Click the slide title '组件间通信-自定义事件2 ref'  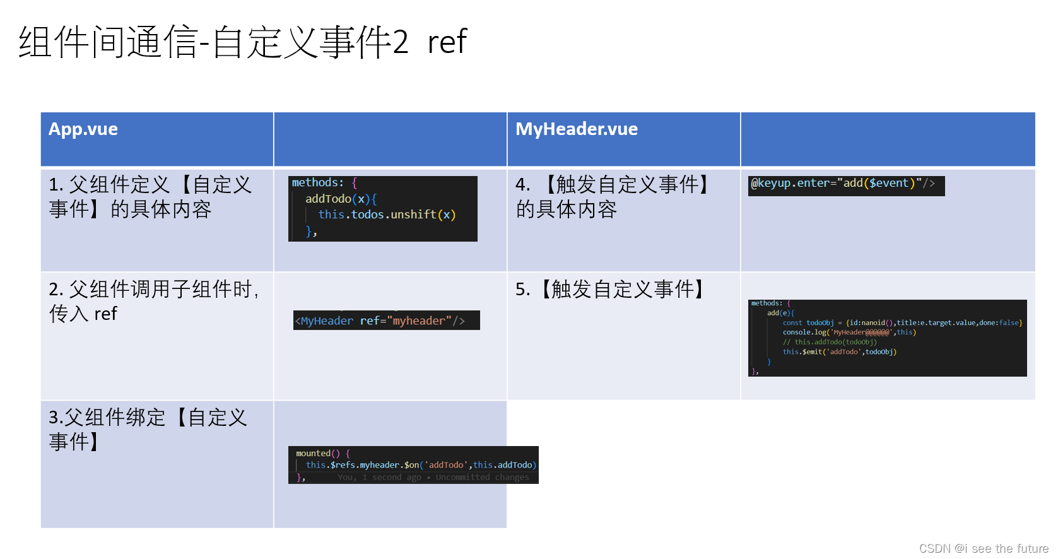click(x=242, y=42)
